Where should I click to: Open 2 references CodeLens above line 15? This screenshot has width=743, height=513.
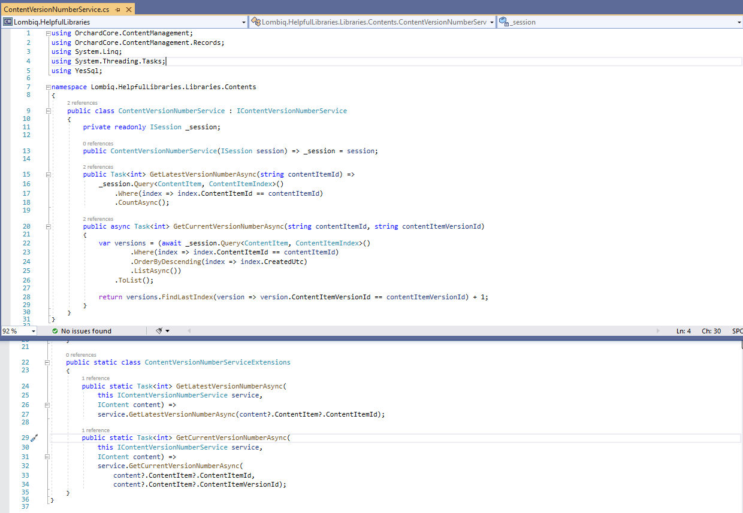(98, 167)
